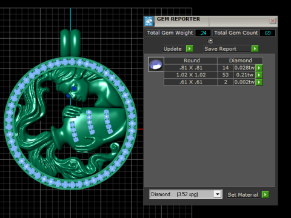This screenshot has width=291, height=218.
Task: Select the .81 X .81 size cell
Action: 191,68
